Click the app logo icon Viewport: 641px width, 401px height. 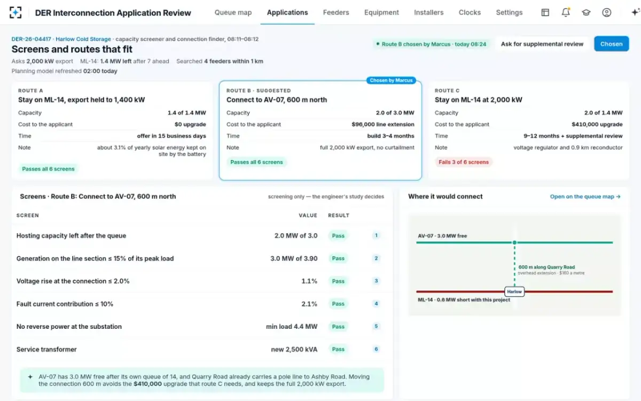click(15, 12)
